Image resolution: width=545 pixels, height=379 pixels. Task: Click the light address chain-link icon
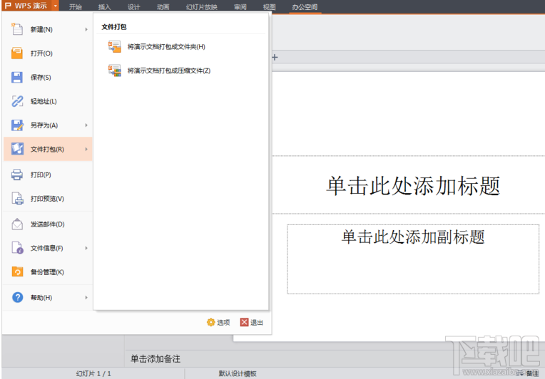(17, 101)
